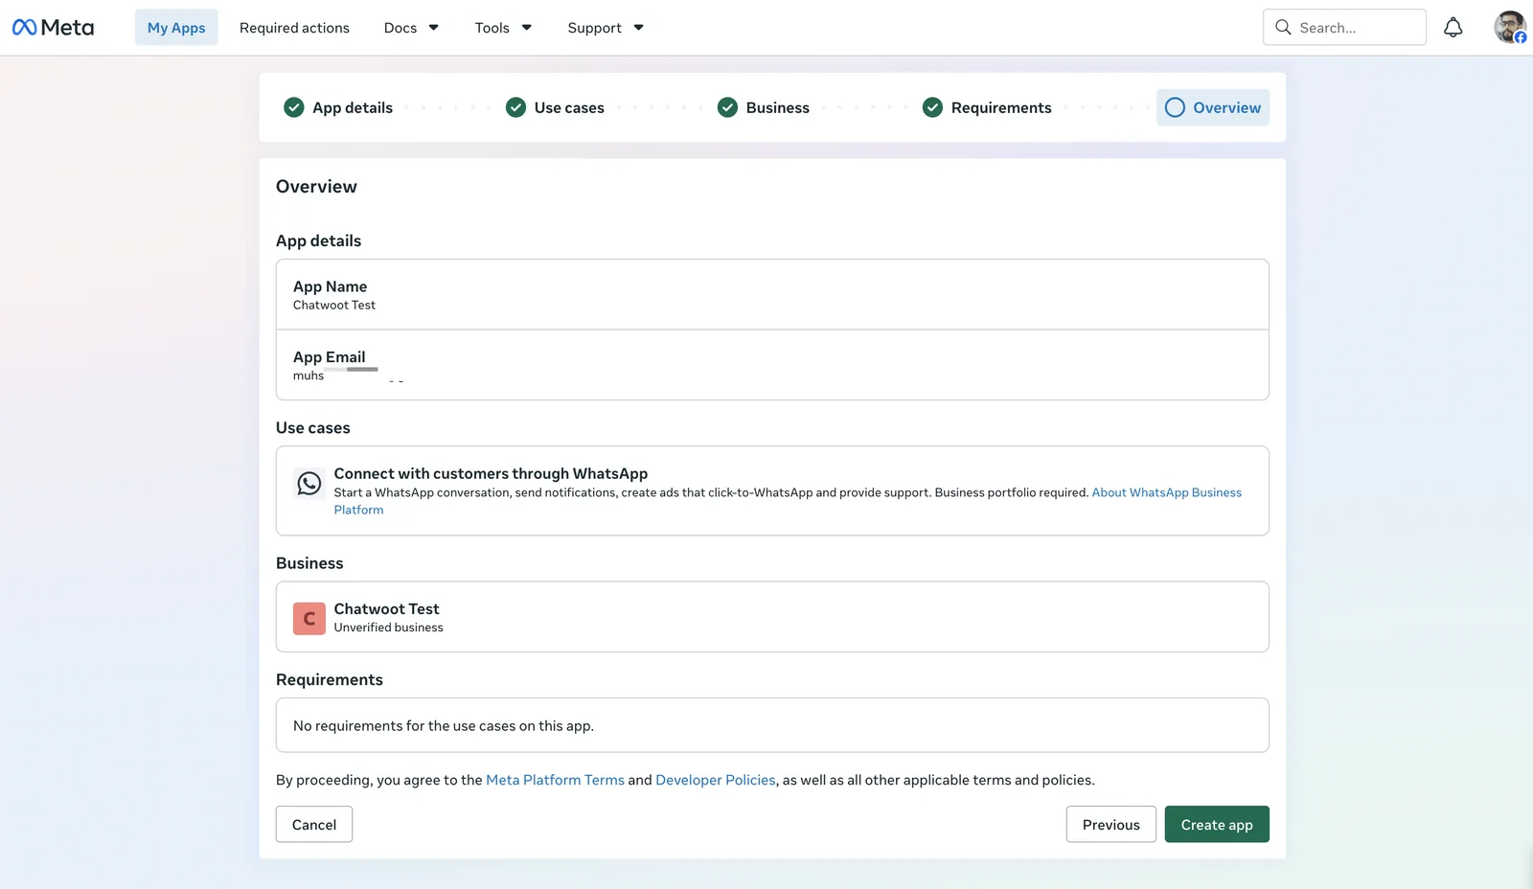Go to Required actions
The image size is (1533, 889).
click(294, 28)
